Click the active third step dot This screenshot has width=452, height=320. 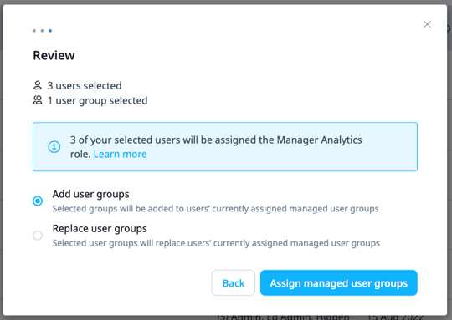point(50,31)
